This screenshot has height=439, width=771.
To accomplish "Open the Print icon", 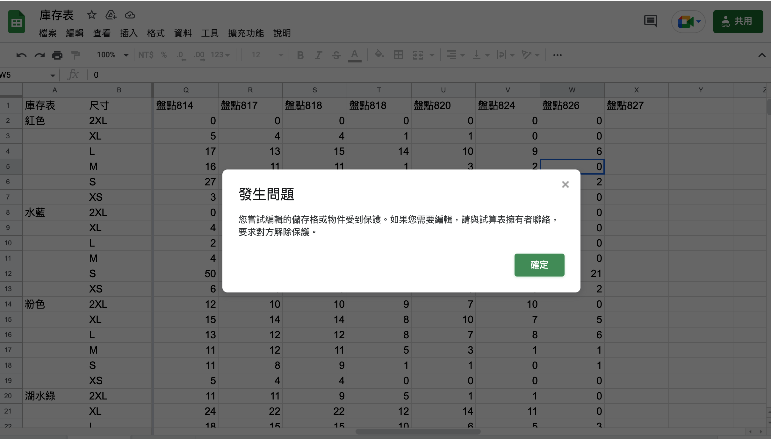I will click(57, 55).
